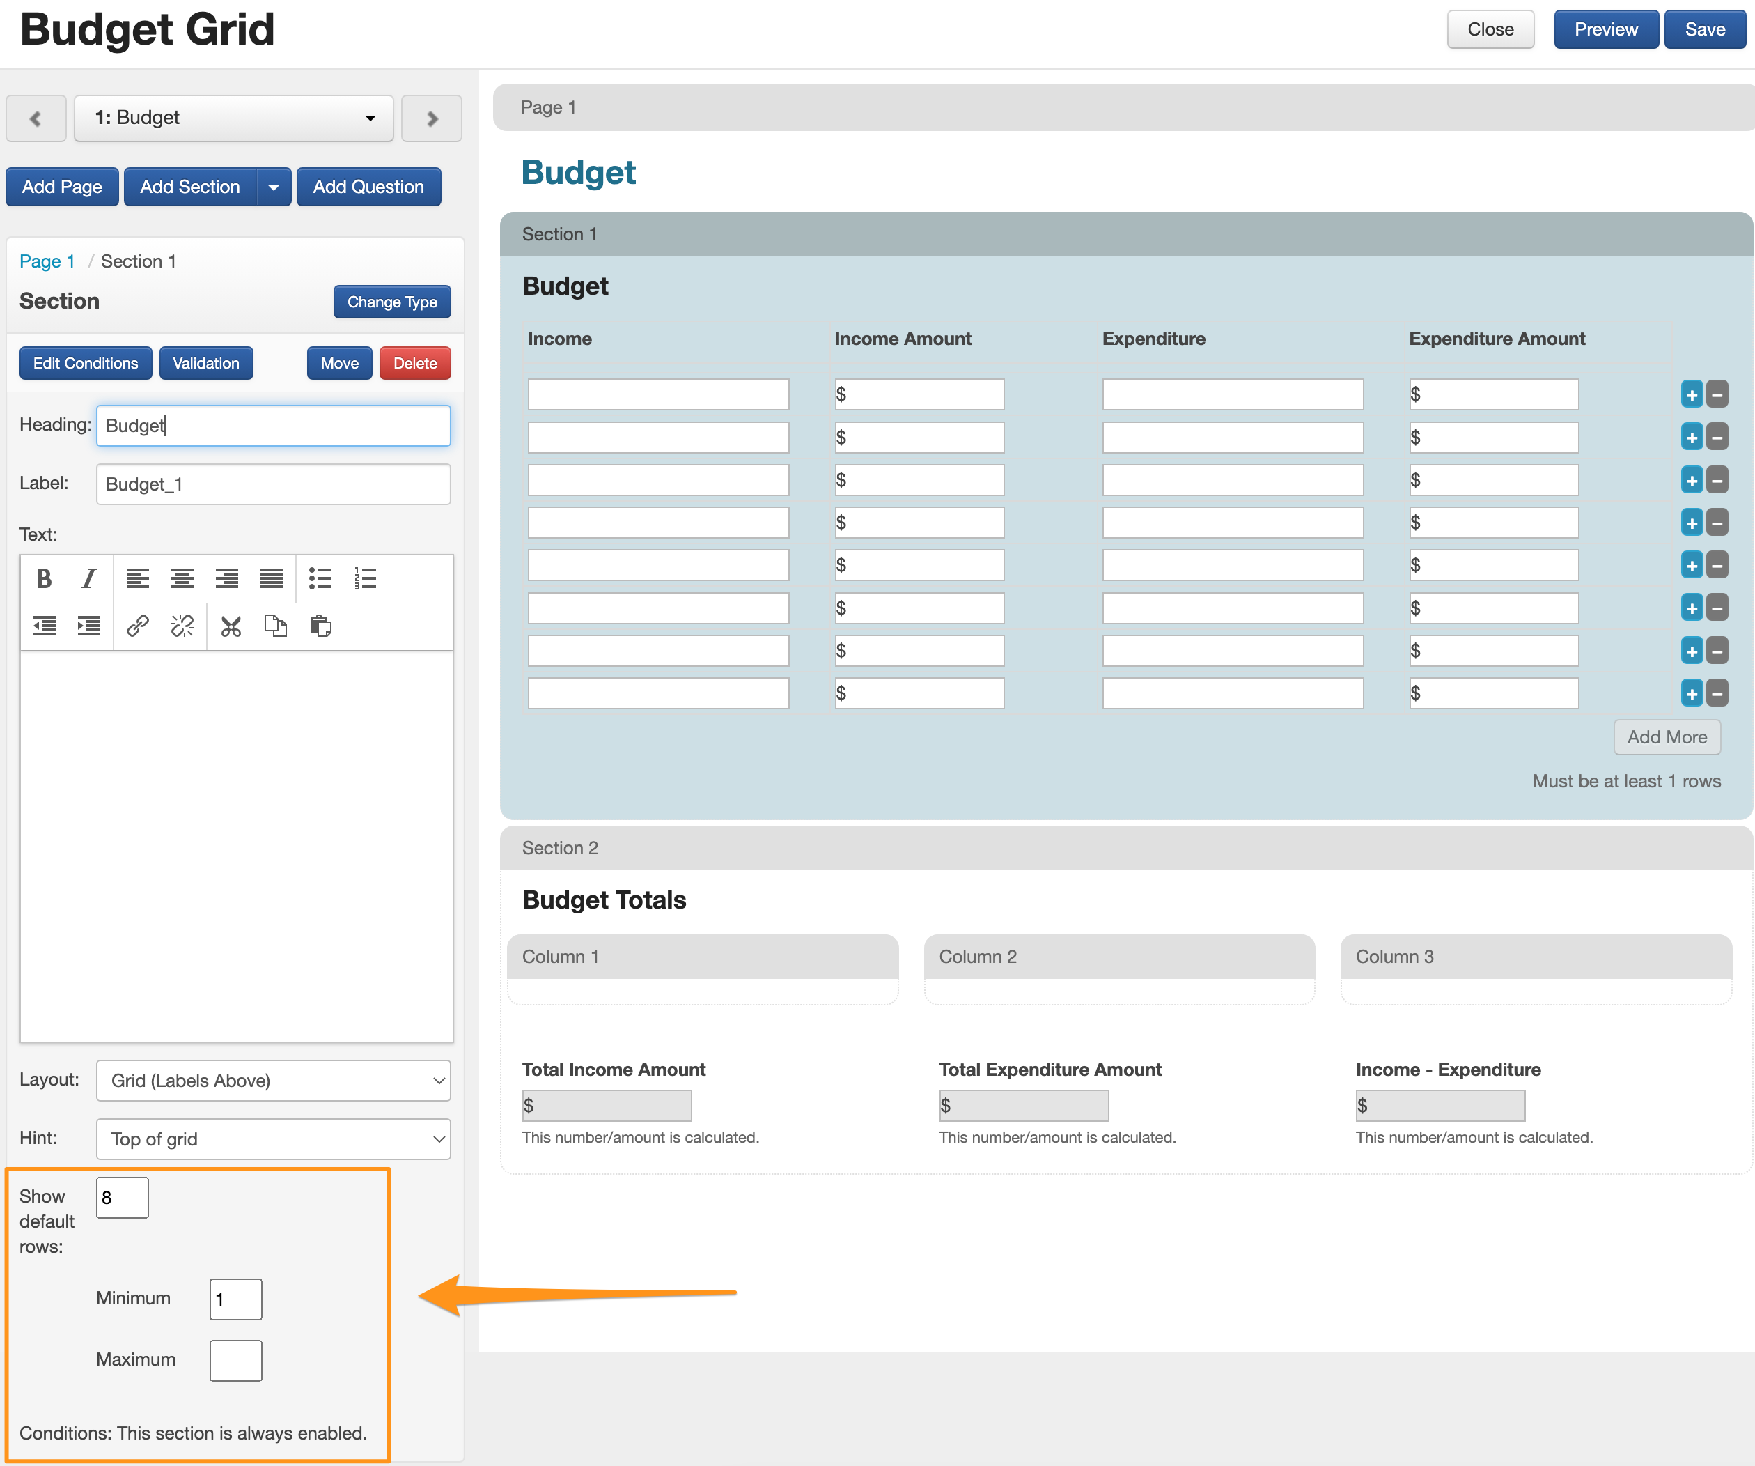1755x1466 pixels.
Task: Go to the next page arrow
Action: (x=431, y=118)
